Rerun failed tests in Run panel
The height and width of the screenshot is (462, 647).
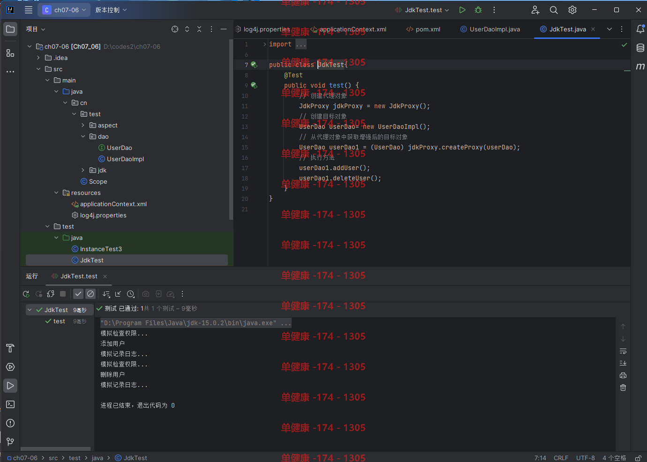[38, 294]
